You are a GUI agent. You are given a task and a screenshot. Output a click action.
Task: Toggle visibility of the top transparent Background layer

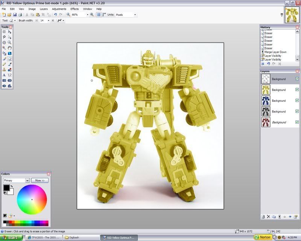pyautogui.click(x=297, y=79)
